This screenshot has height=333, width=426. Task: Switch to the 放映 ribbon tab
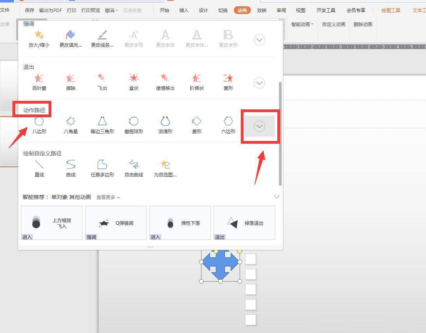(261, 10)
